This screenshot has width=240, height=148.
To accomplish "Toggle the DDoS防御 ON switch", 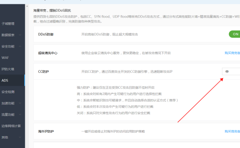I will pyautogui.click(x=234, y=34).
